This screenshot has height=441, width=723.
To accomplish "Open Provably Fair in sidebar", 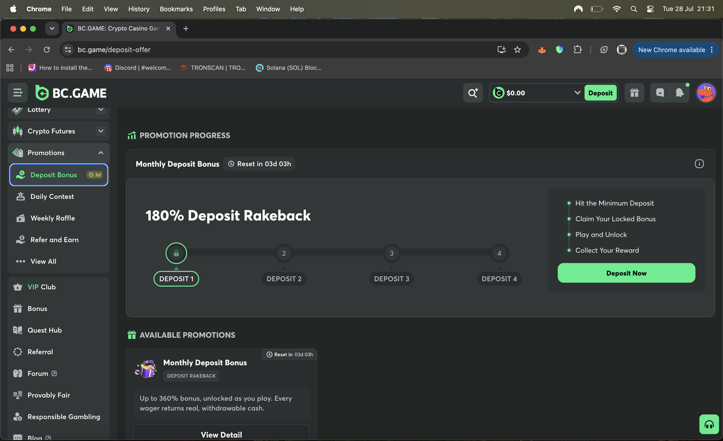I will click(59, 395).
